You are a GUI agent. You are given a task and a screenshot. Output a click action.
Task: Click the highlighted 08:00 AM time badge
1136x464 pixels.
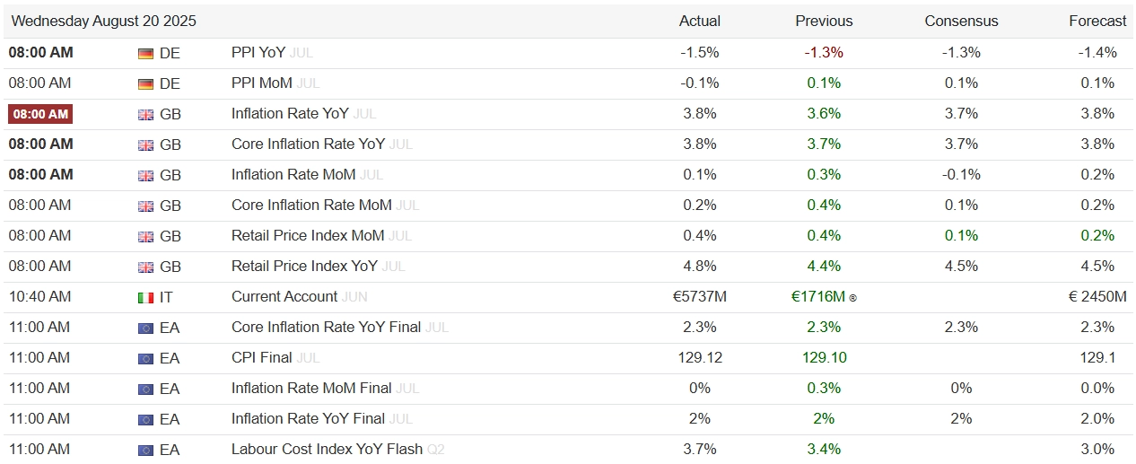coord(40,114)
